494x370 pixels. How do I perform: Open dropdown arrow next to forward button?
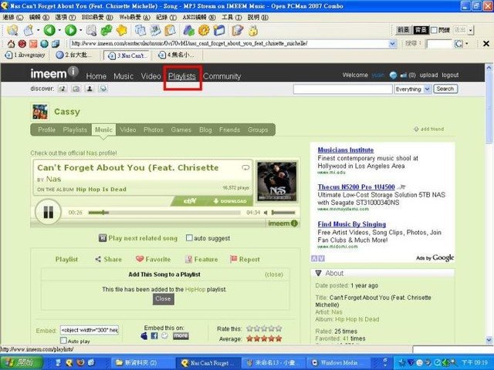pos(80,30)
